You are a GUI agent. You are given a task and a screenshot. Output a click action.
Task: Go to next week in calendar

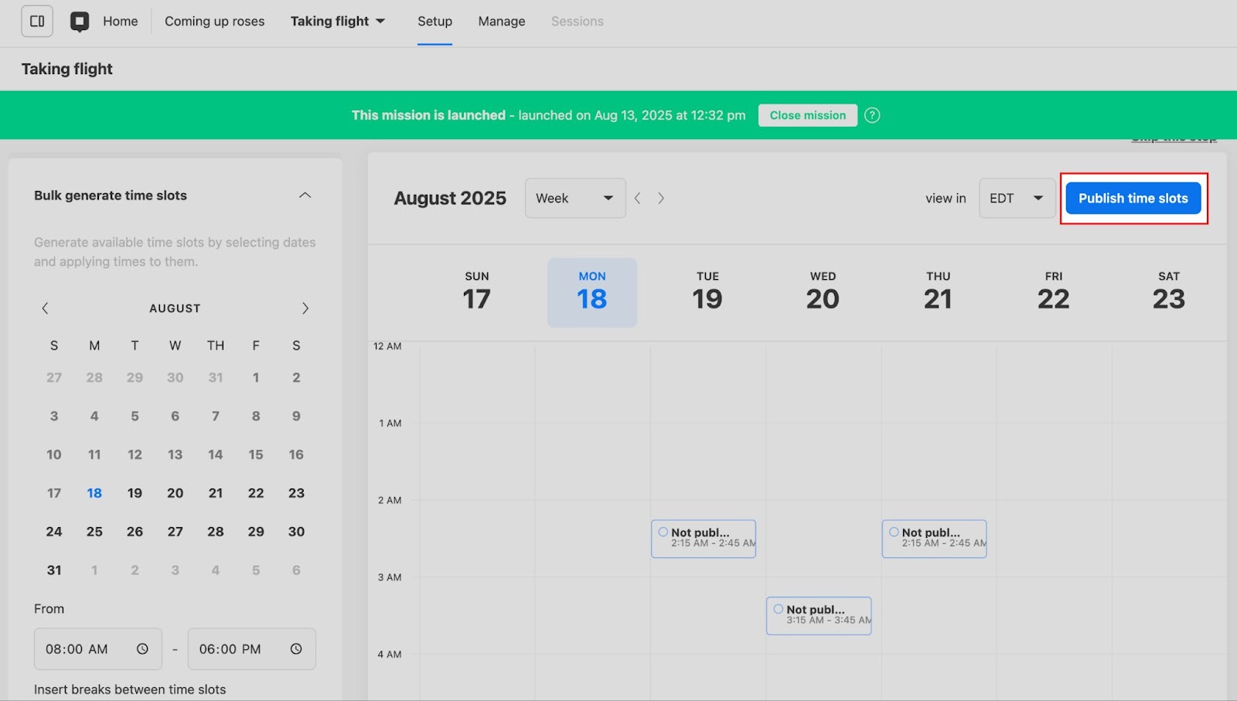pos(661,198)
